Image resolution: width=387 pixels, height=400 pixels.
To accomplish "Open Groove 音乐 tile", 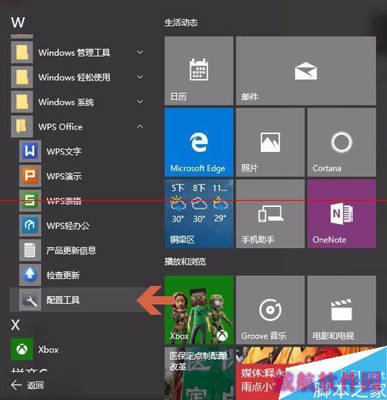I will coord(270,310).
